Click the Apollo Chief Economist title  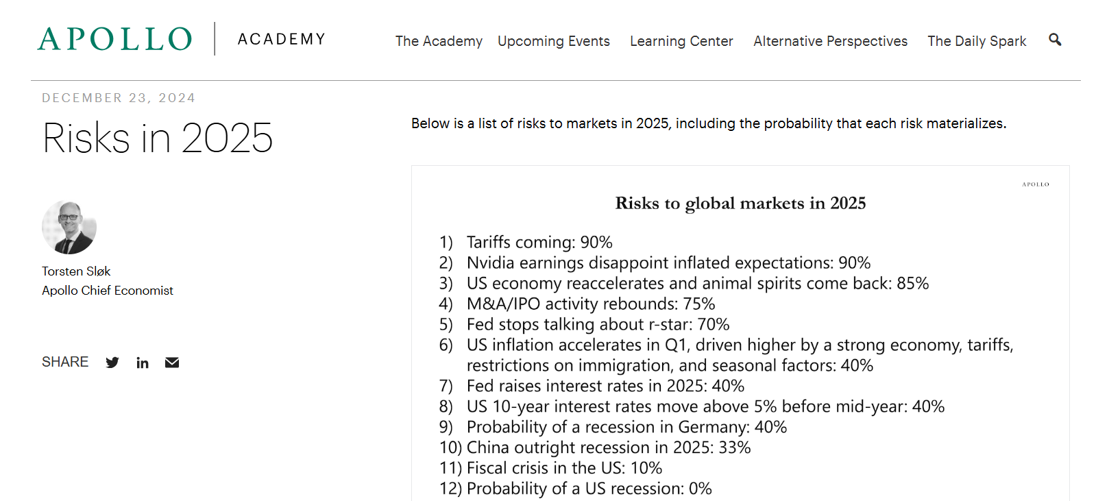pyautogui.click(x=108, y=290)
